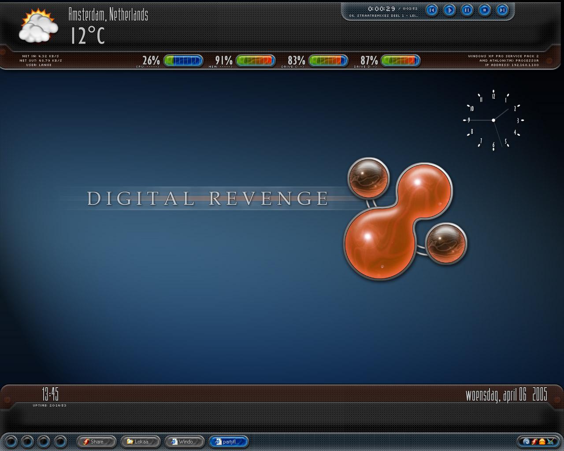This screenshot has width=564, height=451.
Task: Click the Drive D usage meter
Action: click(401, 61)
